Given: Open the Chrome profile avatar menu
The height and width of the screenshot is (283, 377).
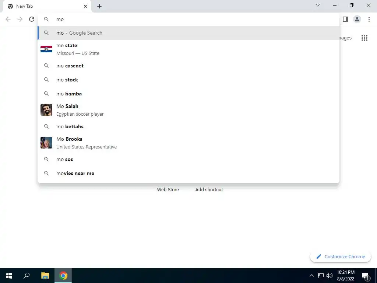Looking at the screenshot, I should coord(357,19).
